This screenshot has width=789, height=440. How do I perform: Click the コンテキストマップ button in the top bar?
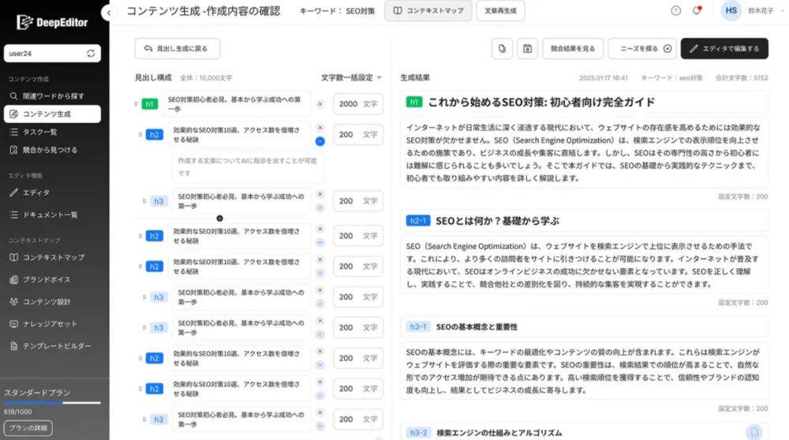[x=428, y=10]
